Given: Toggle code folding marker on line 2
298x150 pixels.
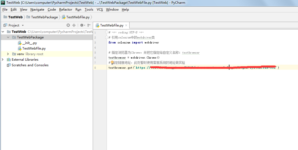Looking at the screenshot, I should (x=107, y=38).
